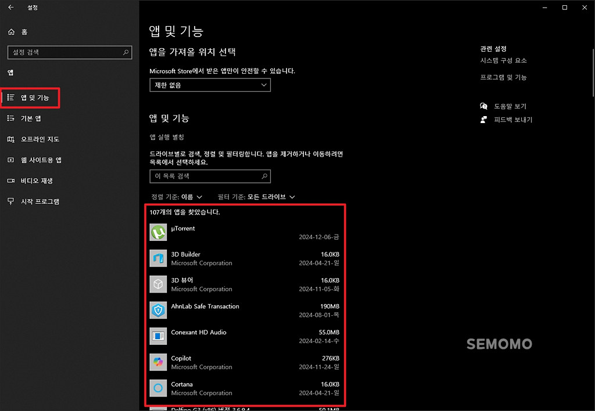Click the 190MB size value

click(x=330, y=307)
